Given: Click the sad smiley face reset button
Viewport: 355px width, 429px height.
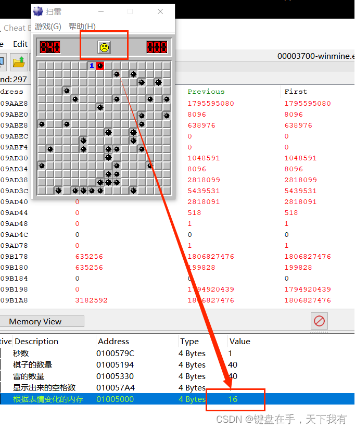Looking at the screenshot, I should click(x=104, y=47).
